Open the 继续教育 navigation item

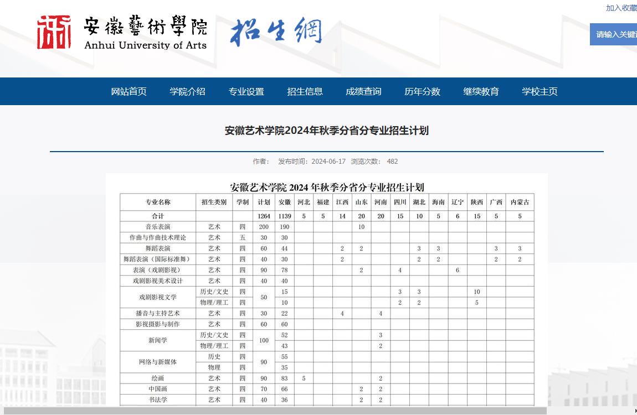(x=480, y=91)
